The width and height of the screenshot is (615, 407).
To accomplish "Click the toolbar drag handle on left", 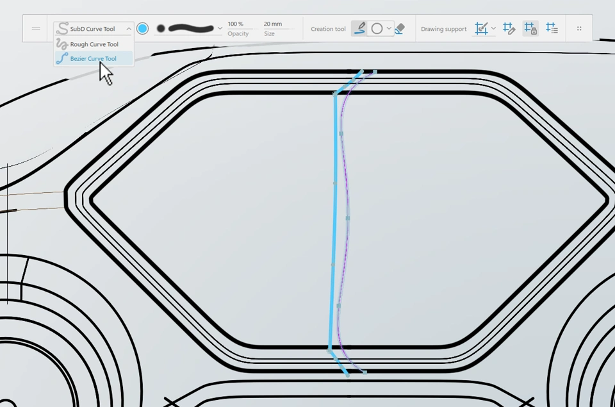I will (x=36, y=29).
